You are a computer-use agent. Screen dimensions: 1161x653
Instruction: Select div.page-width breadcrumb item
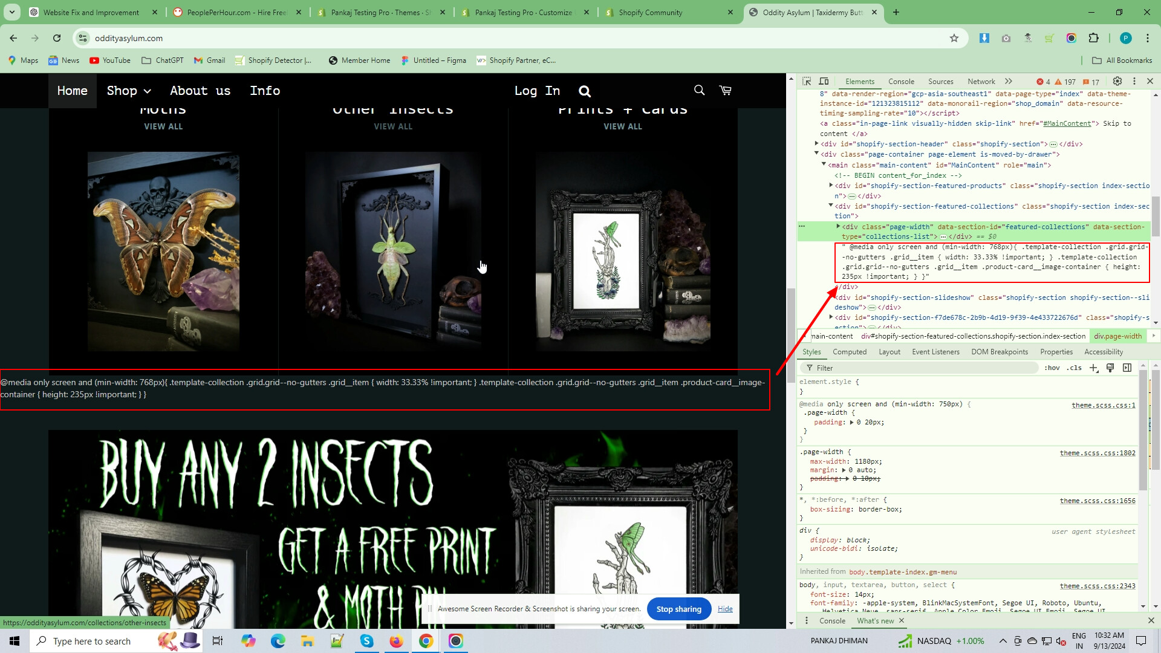click(x=1117, y=336)
